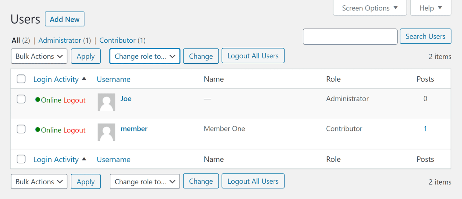
Task: Check the select-all users checkbox in the header
Action: [21, 79]
